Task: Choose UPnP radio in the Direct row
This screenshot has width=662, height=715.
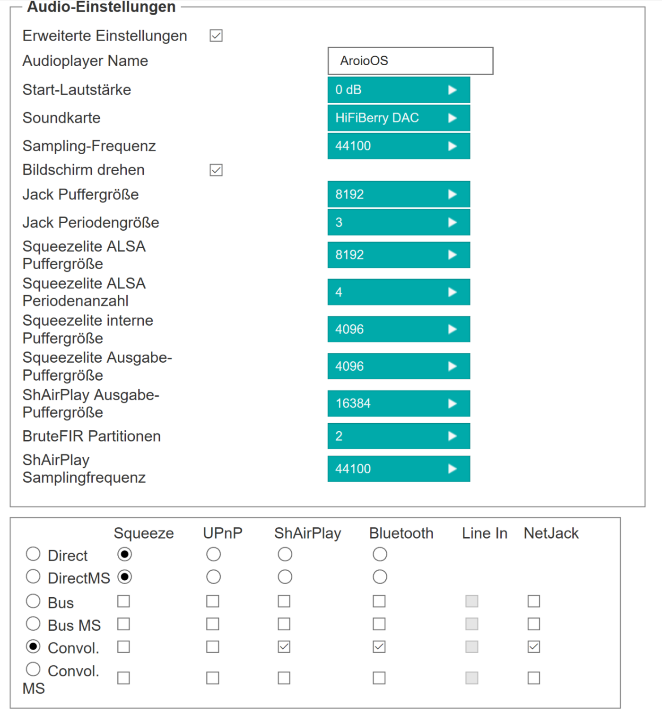Action: point(213,554)
